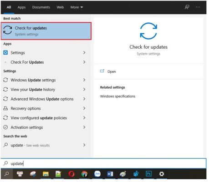Screen dimensions: 209x182
Task: Expand the Check For Updates app chevron
Action: coord(84,62)
